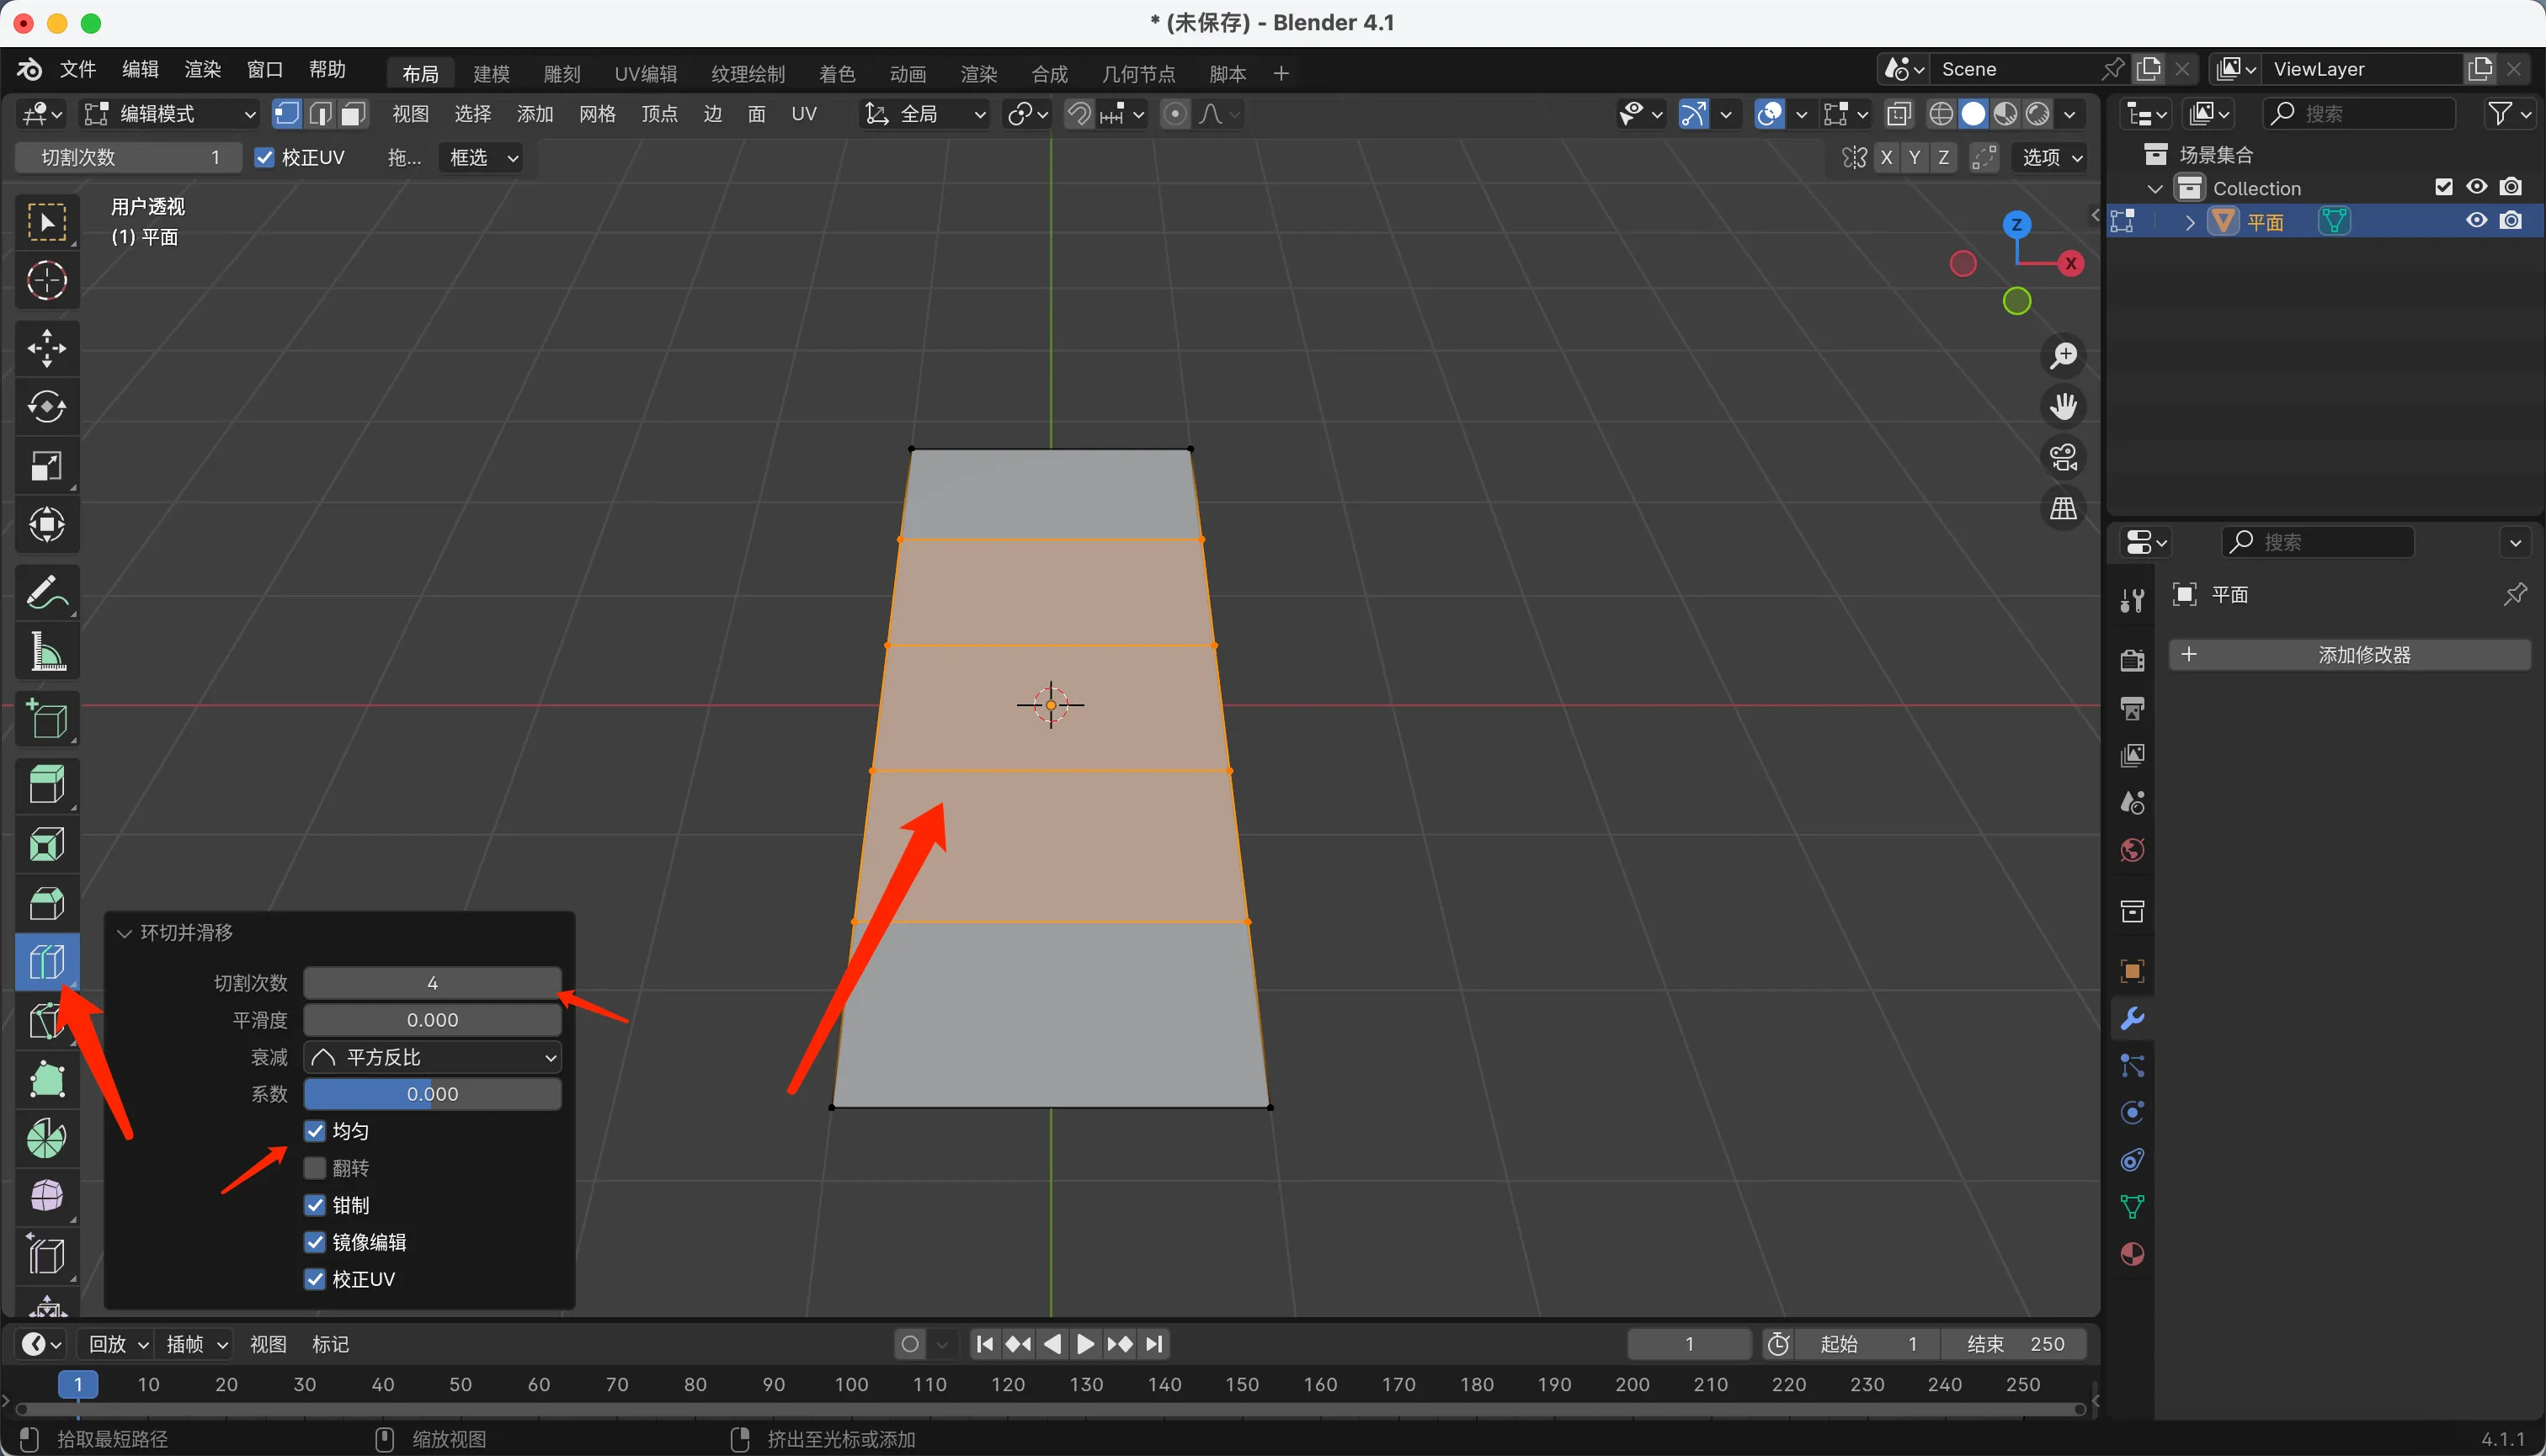Uncheck the 均匀 checkbox
The height and width of the screenshot is (1456, 2546).
[315, 1131]
